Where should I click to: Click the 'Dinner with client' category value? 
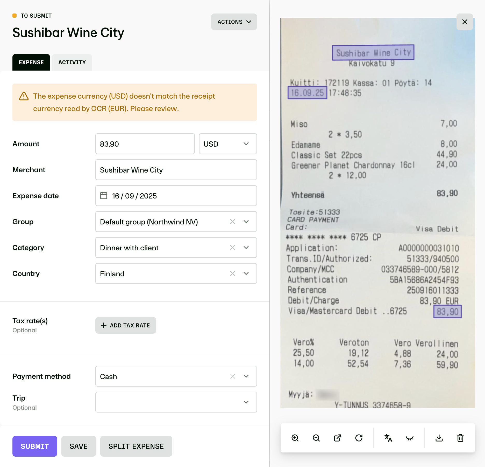[129, 248]
